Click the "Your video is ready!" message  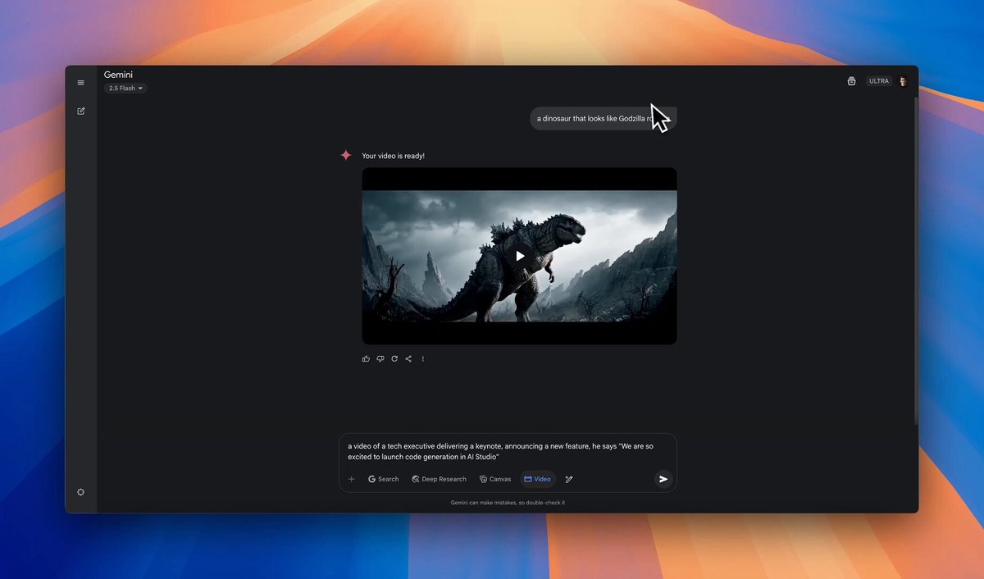click(393, 156)
